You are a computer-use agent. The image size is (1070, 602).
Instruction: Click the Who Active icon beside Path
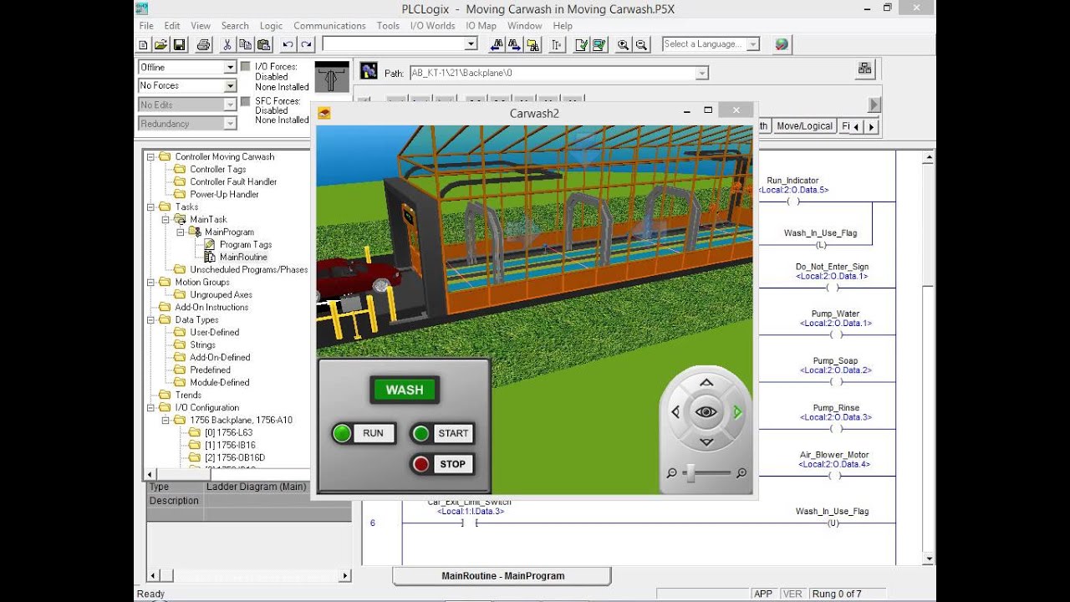[369, 72]
